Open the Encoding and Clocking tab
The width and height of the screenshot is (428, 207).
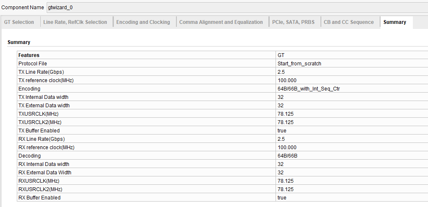tap(143, 22)
